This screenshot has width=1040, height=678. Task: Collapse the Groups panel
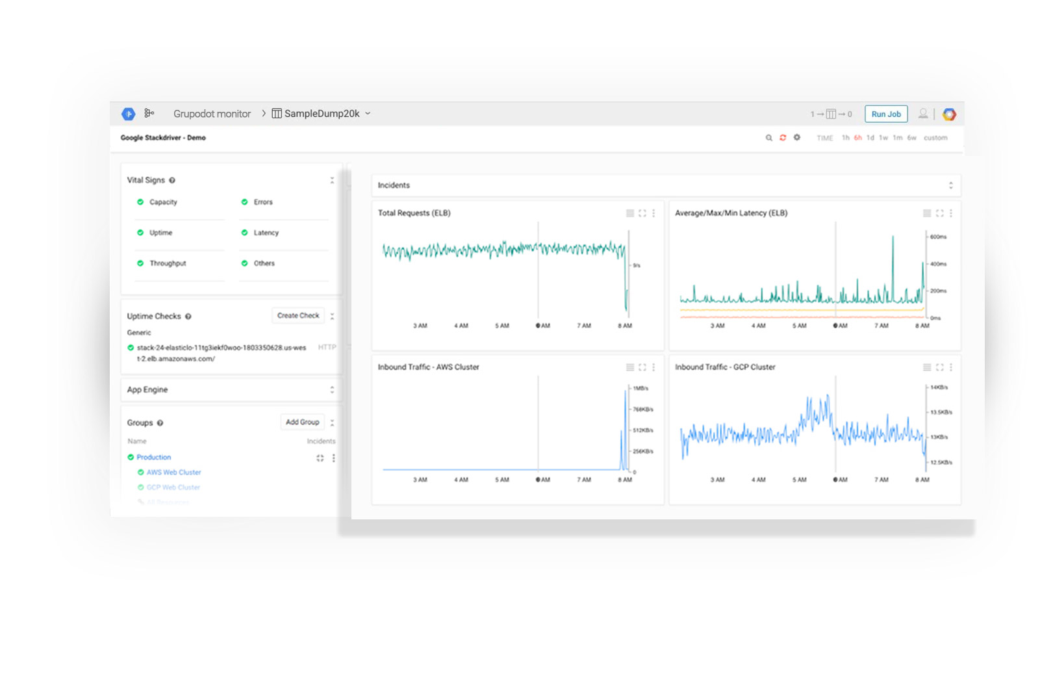[x=332, y=423]
